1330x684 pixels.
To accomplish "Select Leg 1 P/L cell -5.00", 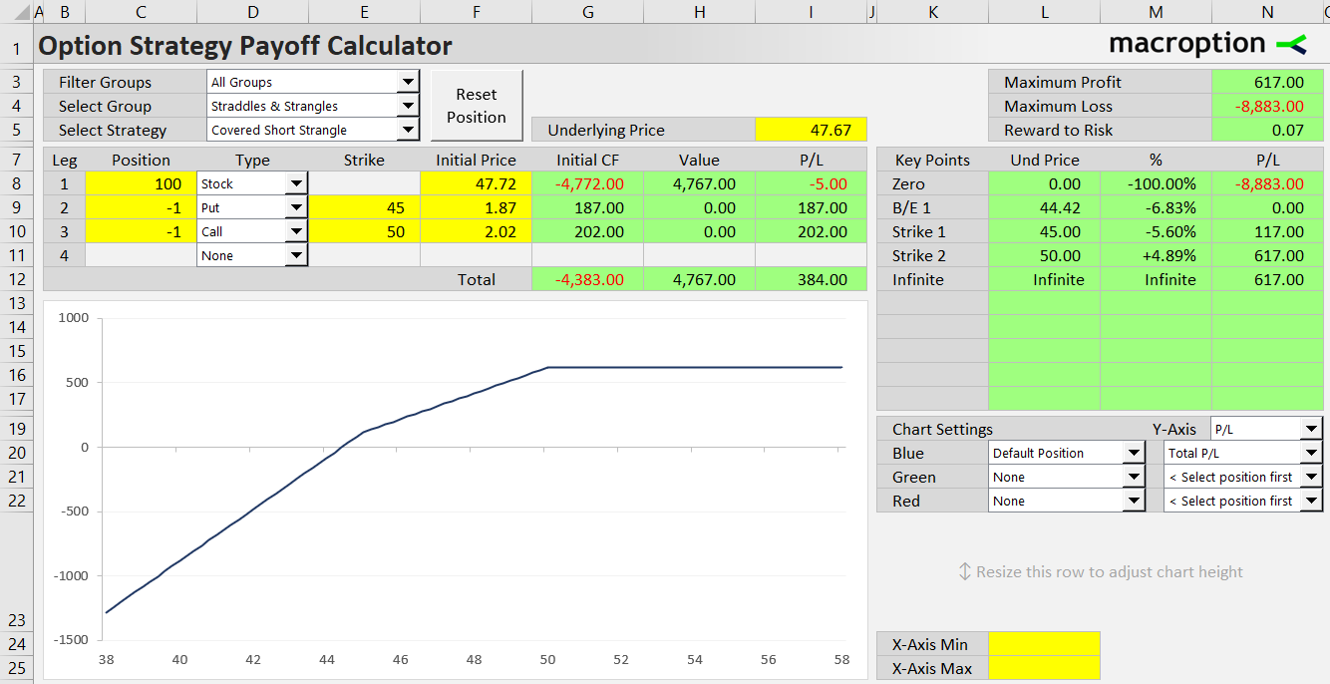I will [811, 183].
